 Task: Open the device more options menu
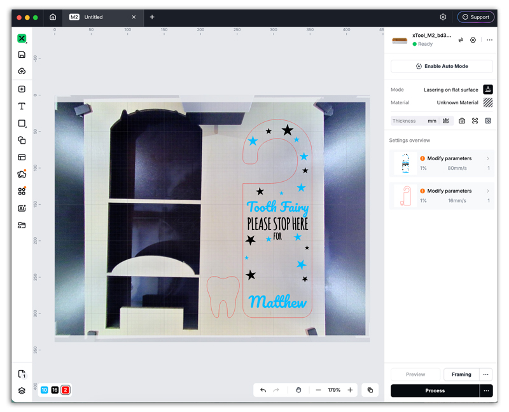(489, 40)
